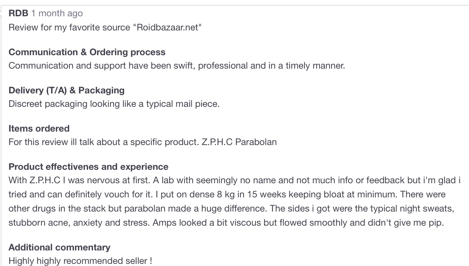Click the "Review for my favorite source" text

[x=69, y=27]
